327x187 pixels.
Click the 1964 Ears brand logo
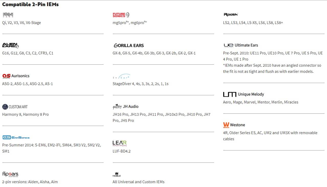[8, 15]
